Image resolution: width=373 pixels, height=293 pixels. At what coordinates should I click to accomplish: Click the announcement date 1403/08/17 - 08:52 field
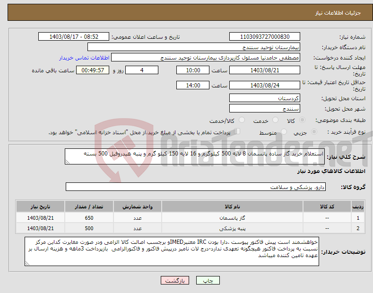[74, 37]
